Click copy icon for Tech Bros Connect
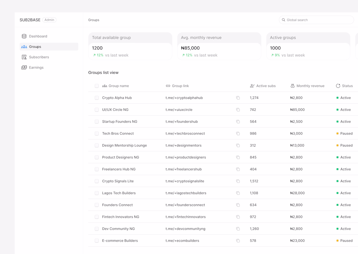The width and height of the screenshot is (358, 254). coord(238,133)
